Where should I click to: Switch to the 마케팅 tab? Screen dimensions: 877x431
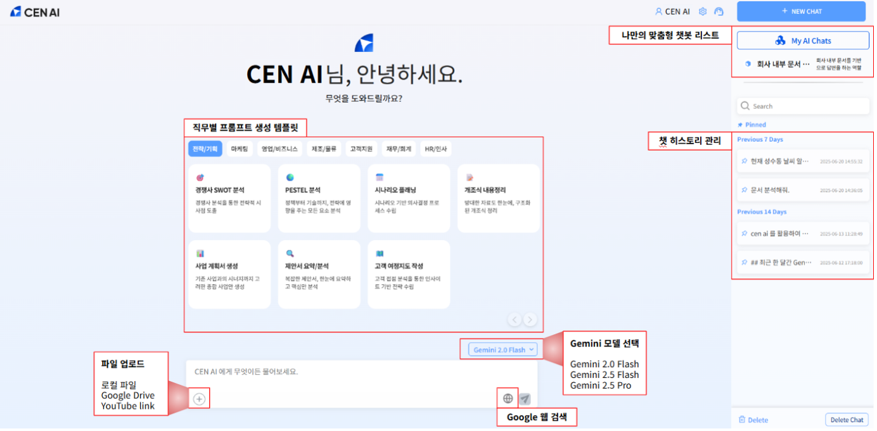(x=240, y=149)
